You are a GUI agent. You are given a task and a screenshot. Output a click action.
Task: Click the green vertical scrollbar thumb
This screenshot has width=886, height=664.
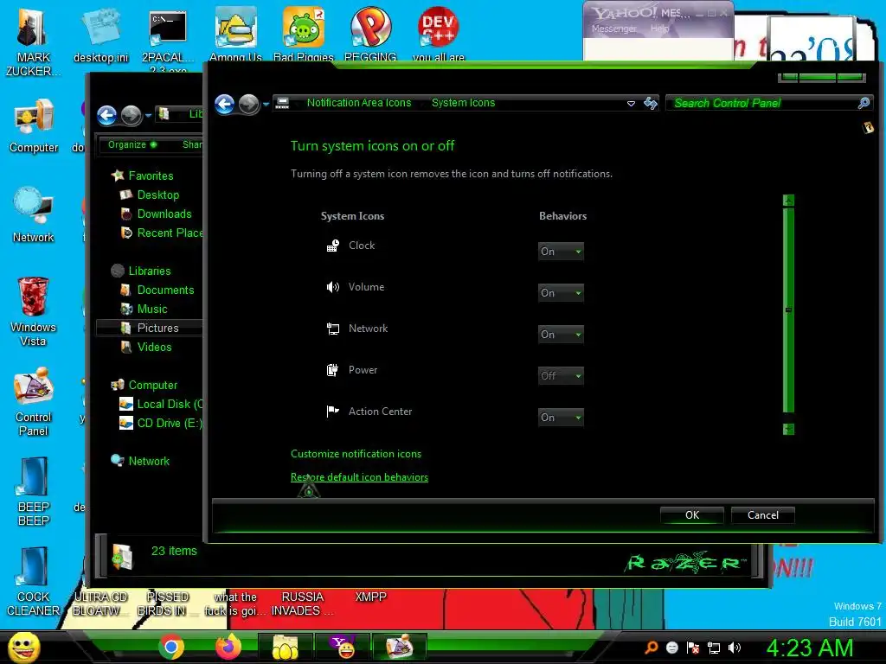[788, 310]
